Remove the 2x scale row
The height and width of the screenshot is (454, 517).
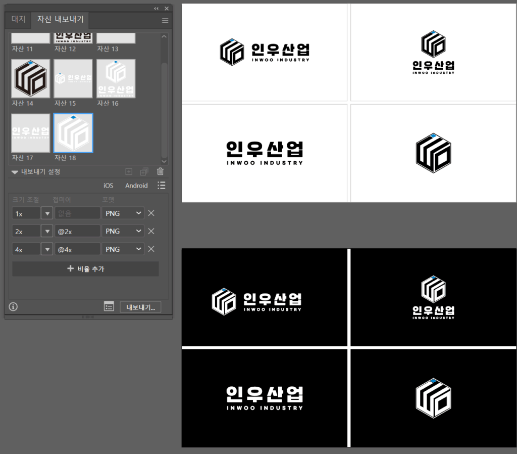pos(151,231)
